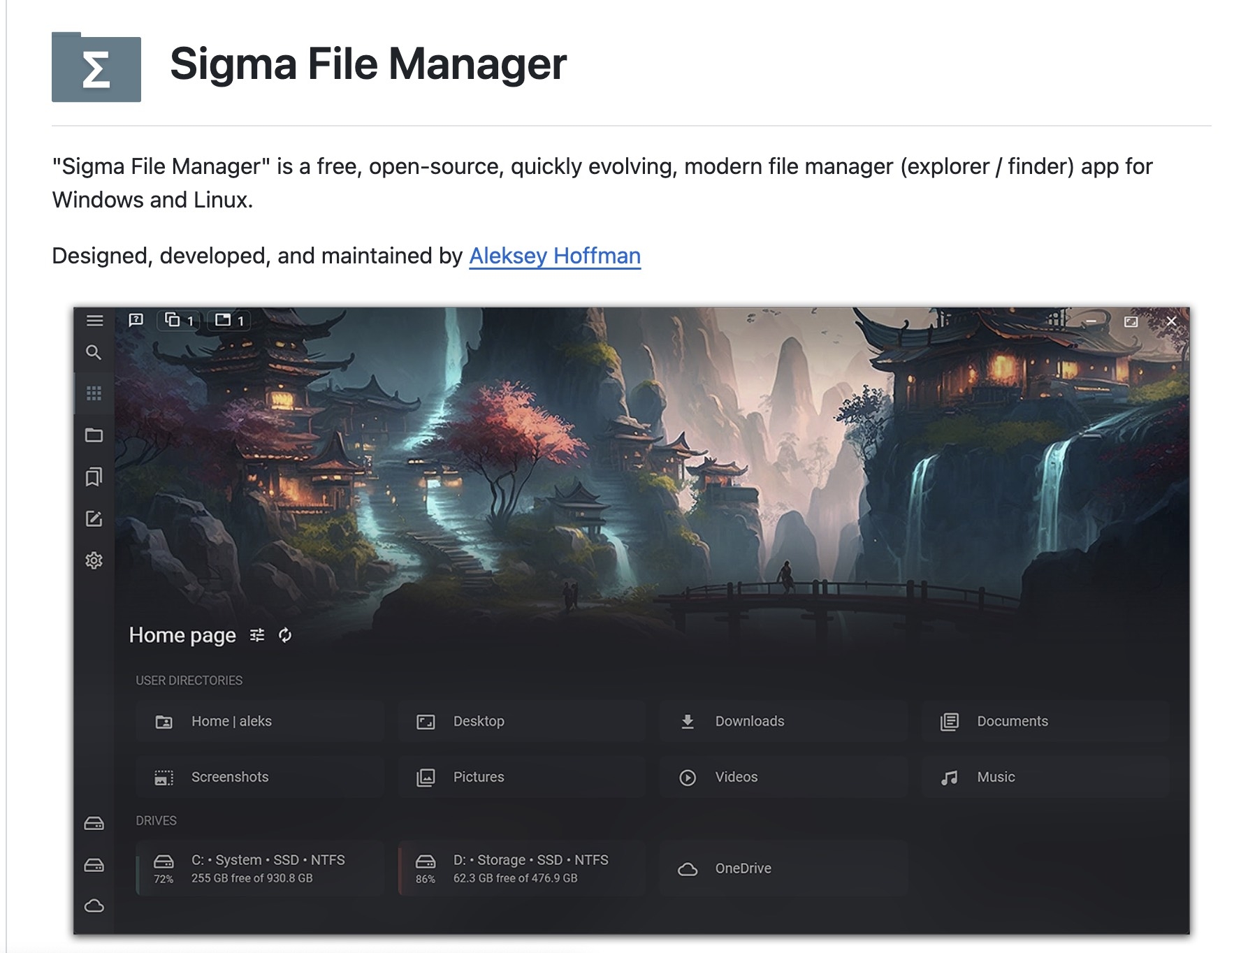Open the Music directory card

[x=1045, y=777]
